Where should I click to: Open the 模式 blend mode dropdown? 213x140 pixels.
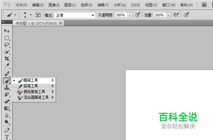[75, 15]
